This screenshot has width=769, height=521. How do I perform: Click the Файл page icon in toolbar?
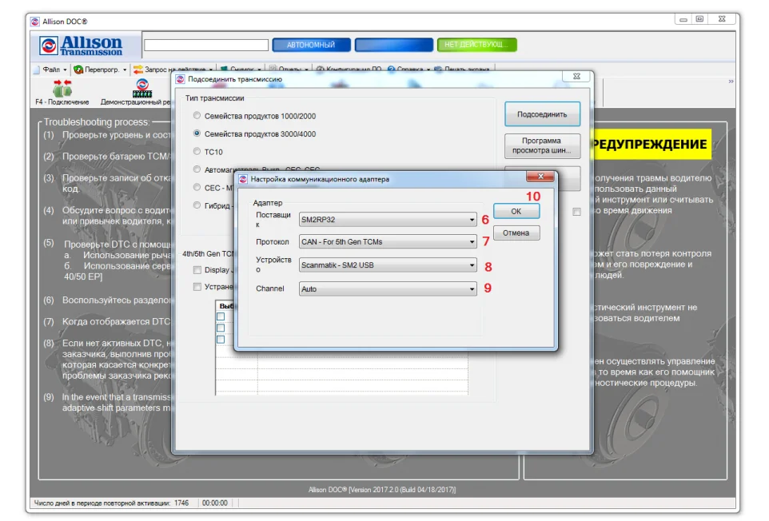tap(37, 70)
